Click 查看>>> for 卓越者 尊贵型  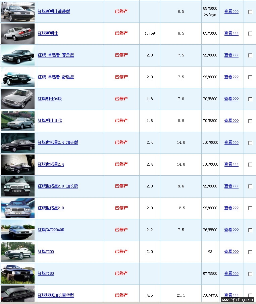pyautogui.click(x=232, y=55)
